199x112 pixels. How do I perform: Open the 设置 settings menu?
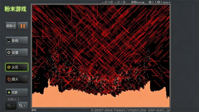tap(17, 53)
